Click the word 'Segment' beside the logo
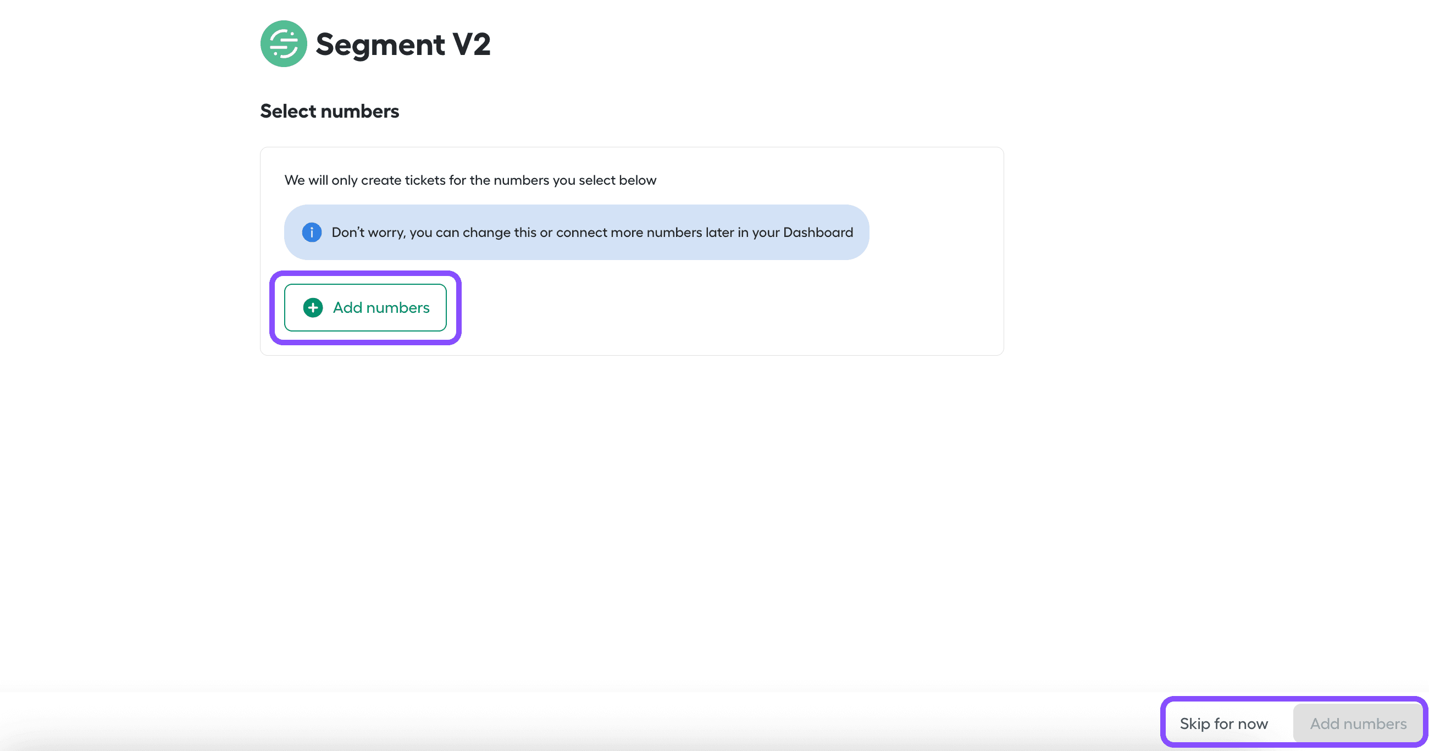Screen dimensions: 1429x751 380,45
